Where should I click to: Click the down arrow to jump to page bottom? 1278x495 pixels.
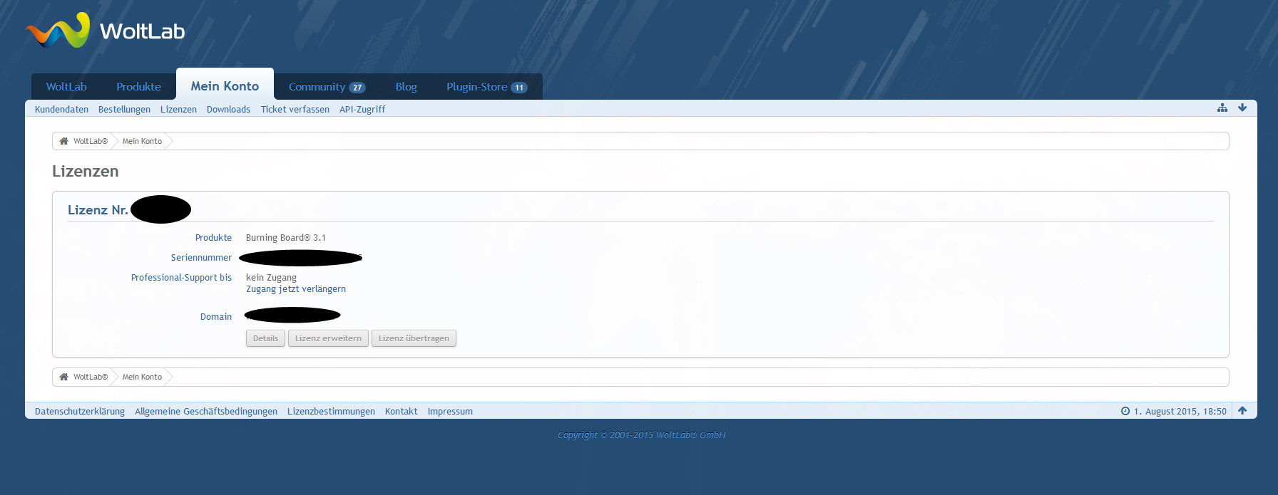1242,108
